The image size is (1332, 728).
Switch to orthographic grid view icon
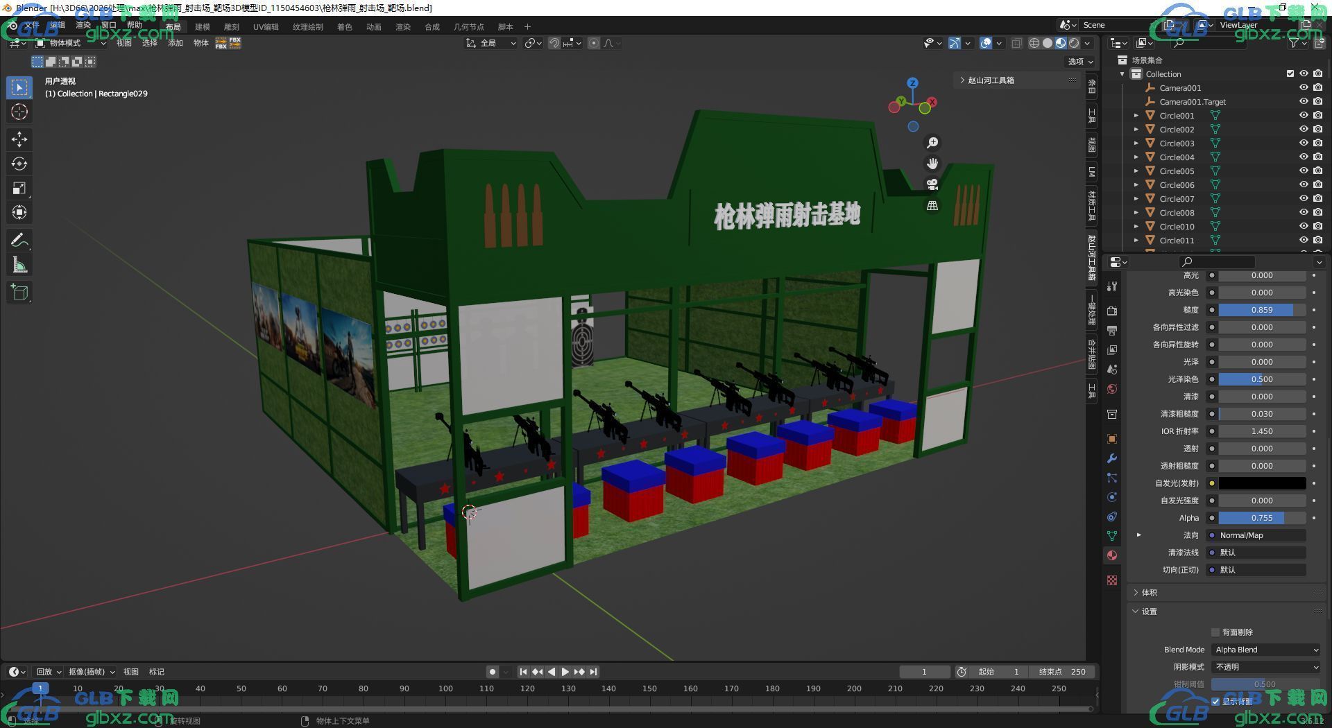point(932,206)
